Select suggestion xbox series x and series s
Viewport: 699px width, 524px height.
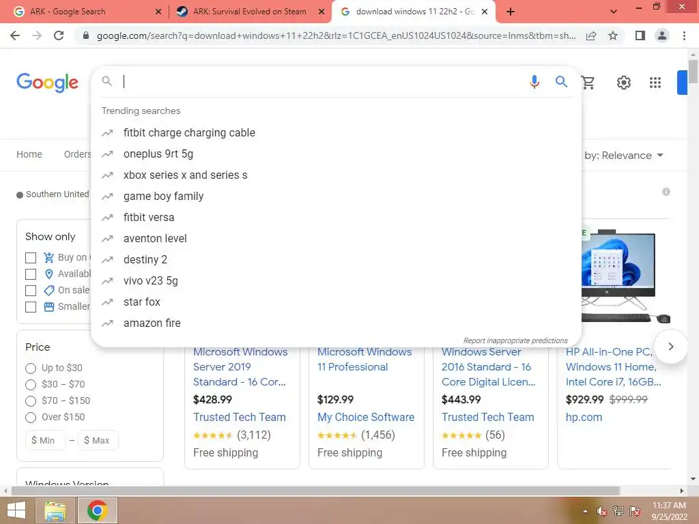[x=336, y=175]
